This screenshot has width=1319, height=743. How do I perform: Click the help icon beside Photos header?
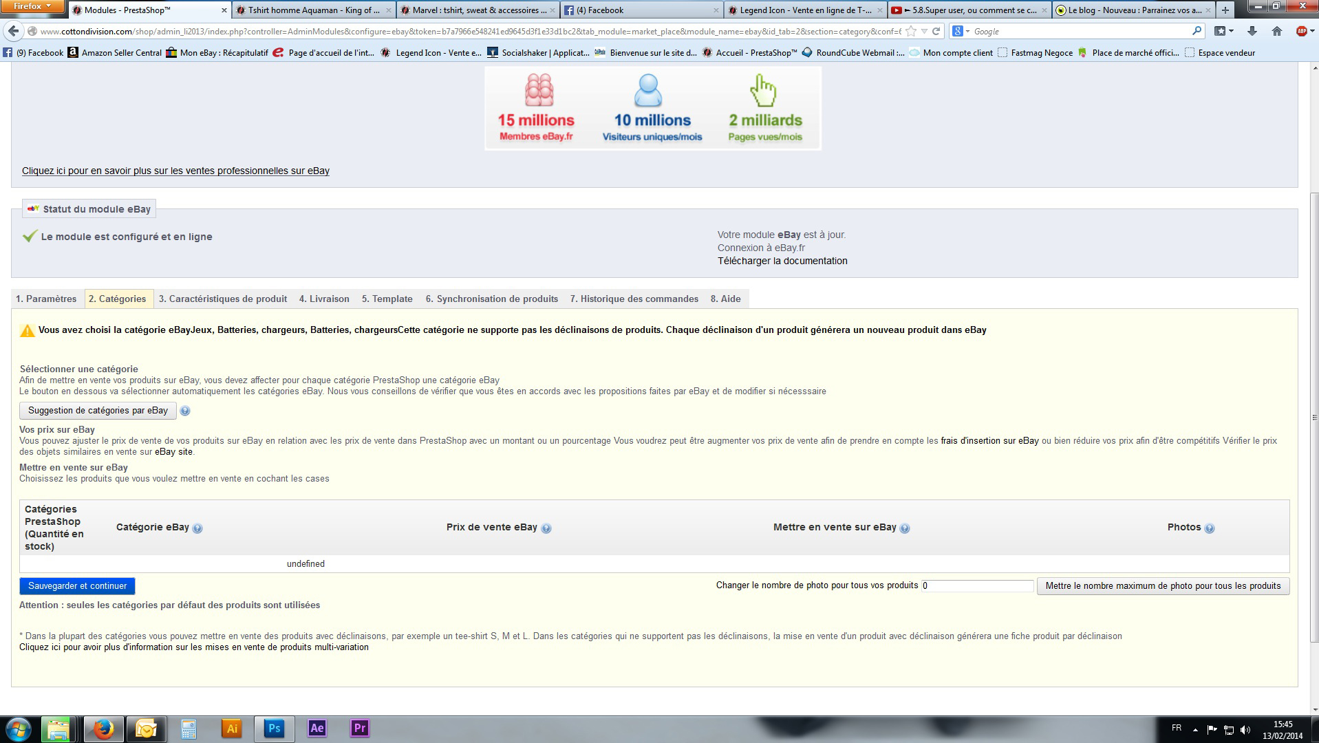tap(1210, 528)
